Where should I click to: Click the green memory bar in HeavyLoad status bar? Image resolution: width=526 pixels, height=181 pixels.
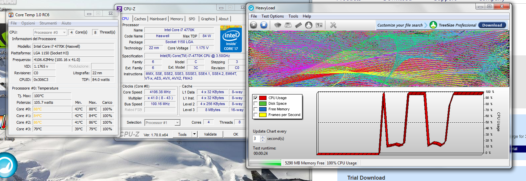pos(265,163)
